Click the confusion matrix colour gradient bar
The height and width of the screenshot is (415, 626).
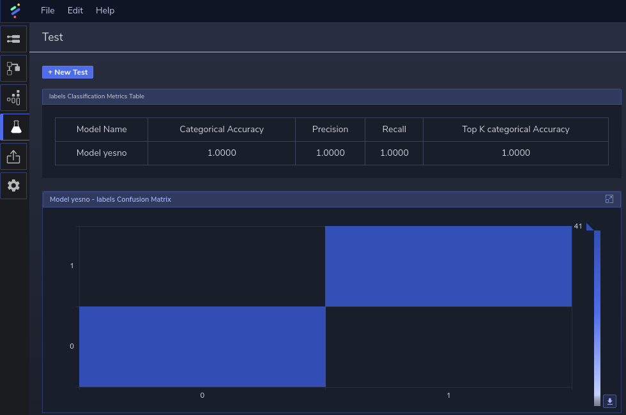point(597,318)
